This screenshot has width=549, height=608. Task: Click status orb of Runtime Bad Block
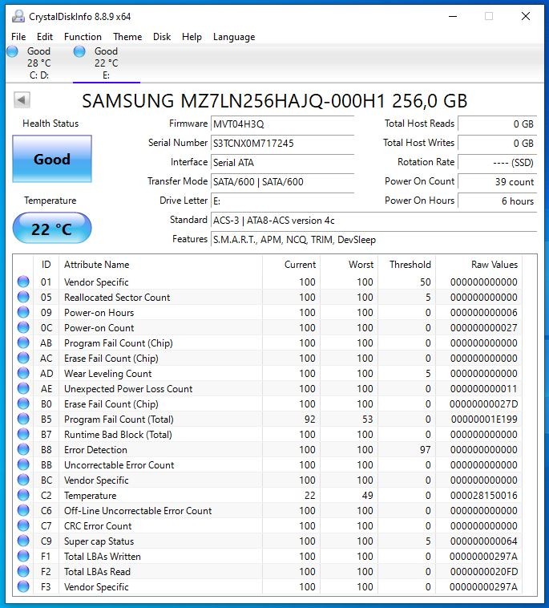coord(23,434)
